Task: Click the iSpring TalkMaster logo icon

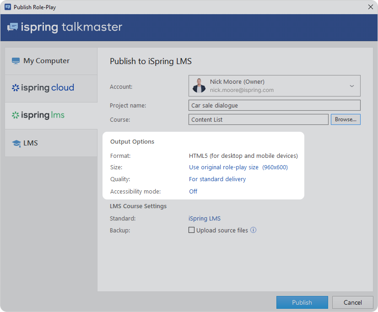Action: coord(12,27)
